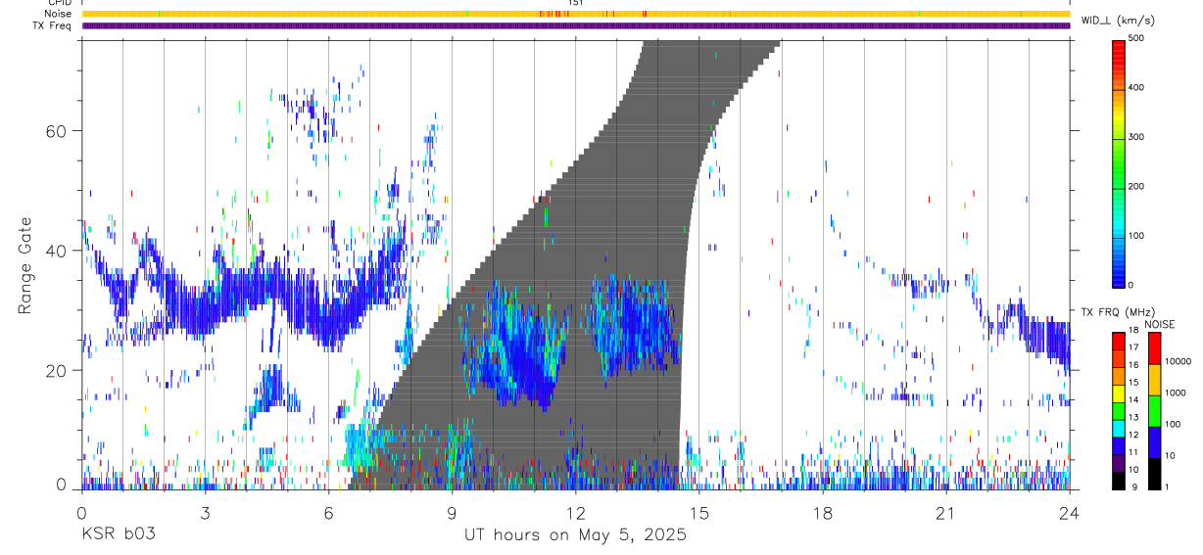Image resolution: width=1203 pixels, height=555 pixels.
Task: Click the Noise row label
Action: coord(58,14)
